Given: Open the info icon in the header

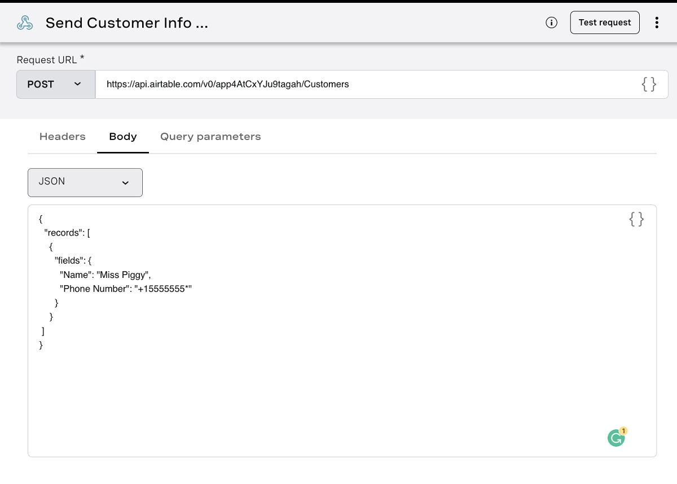Looking at the screenshot, I should point(552,23).
